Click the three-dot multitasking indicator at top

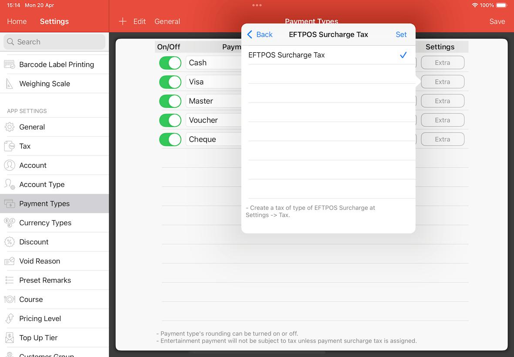click(x=257, y=5)
